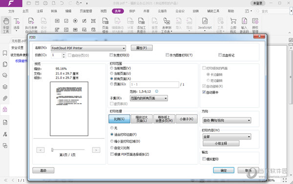Open the Subset (子集) dropdown
The height and width of the screenshot is (184, 293).
[149, 98]
